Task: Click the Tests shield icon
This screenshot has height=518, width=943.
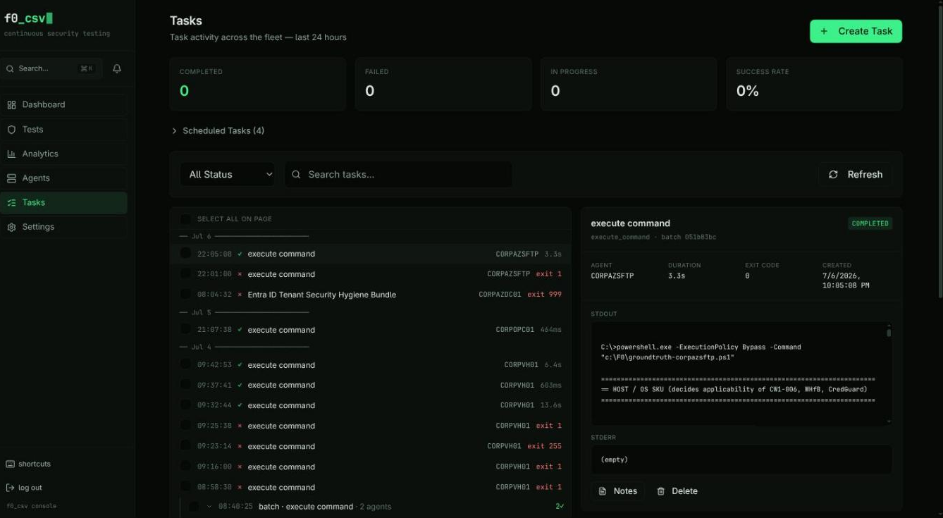Action: pos(11,130)
